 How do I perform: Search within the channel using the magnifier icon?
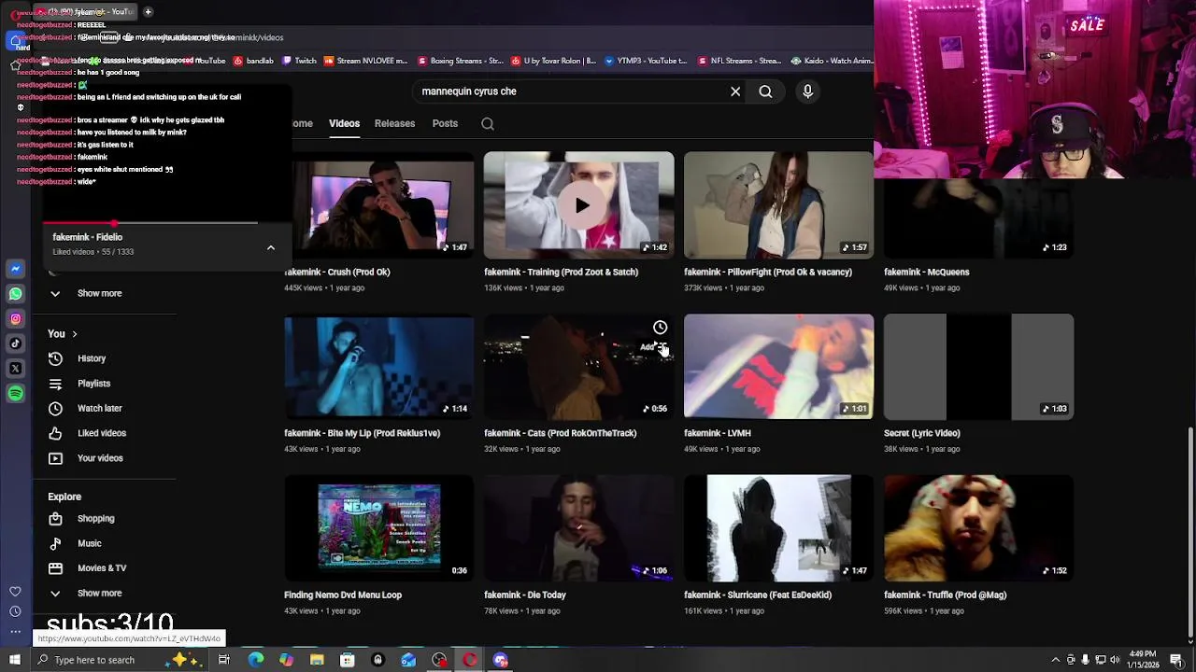point(488,123)
